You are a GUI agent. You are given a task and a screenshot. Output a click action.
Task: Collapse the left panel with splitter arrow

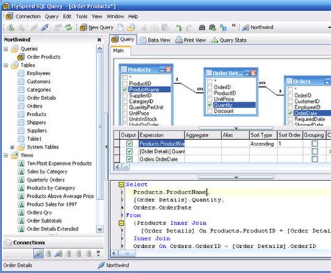point(106,147)
